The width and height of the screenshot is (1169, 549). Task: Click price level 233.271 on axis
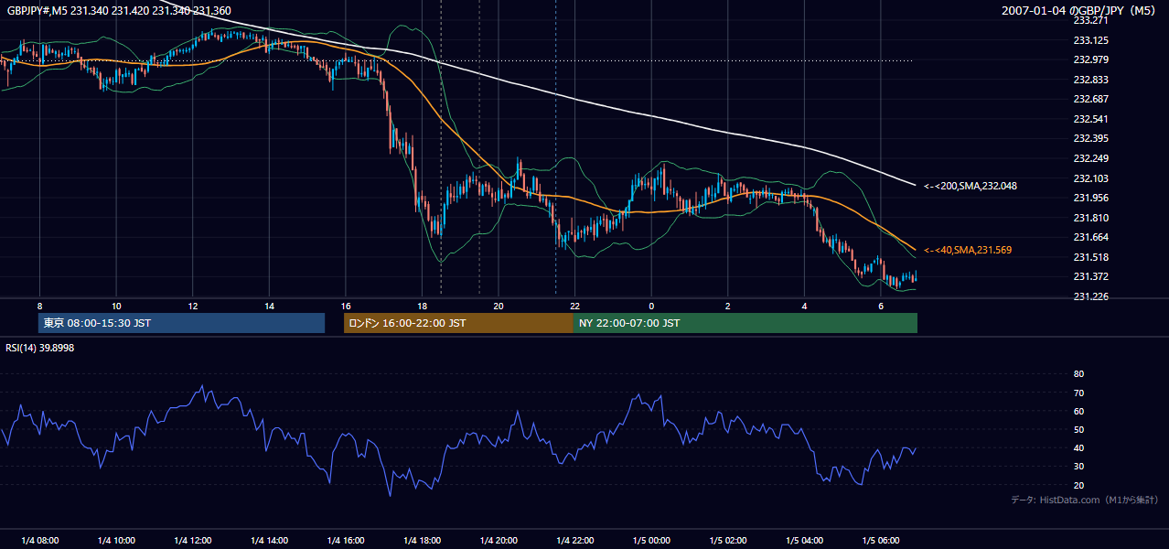point(1090,20)
